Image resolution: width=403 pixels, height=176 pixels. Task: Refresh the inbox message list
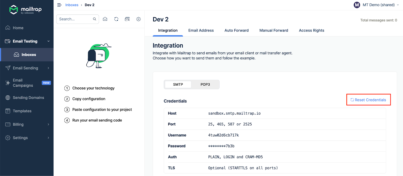[116, 19]
